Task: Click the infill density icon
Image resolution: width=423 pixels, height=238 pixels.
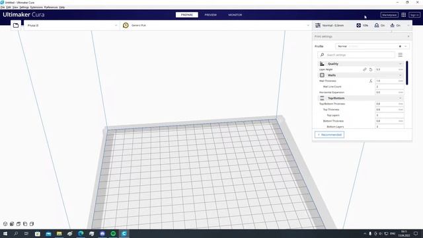Action: (x=358, y=25)
